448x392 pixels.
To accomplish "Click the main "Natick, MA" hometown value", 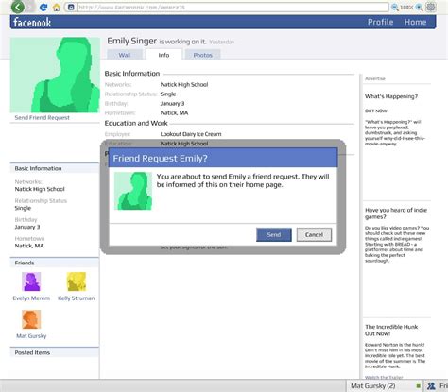I will pyautogui.click(x=174, y=112).
